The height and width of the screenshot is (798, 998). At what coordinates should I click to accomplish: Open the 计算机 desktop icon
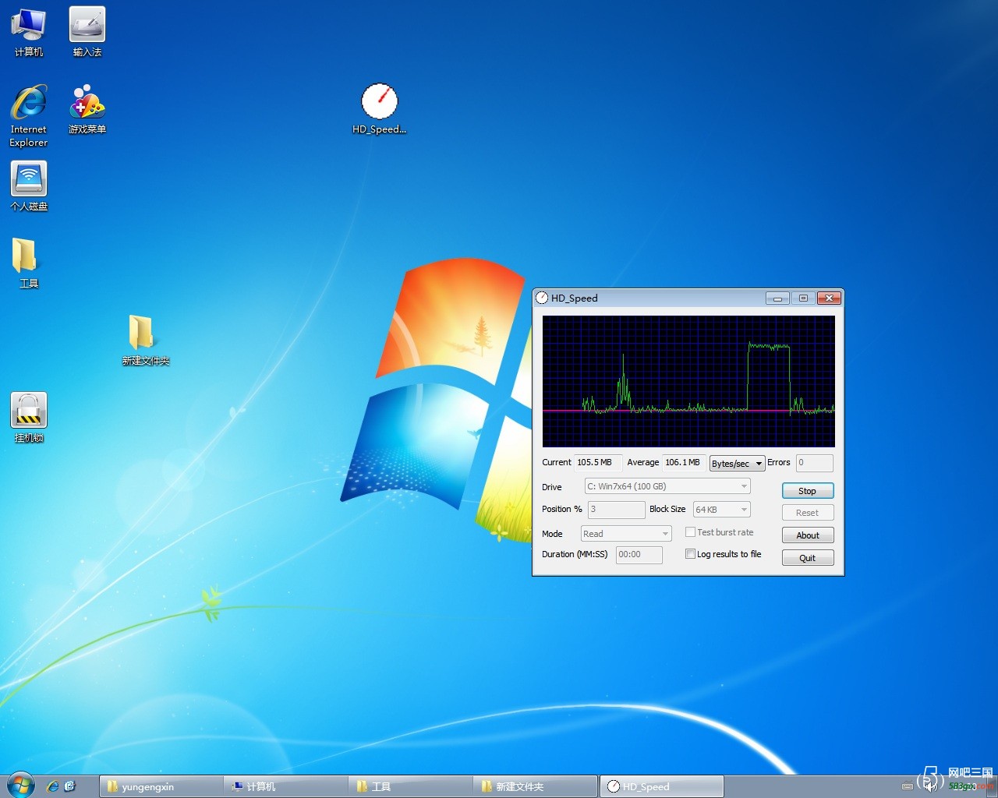[x=29, y=32]
